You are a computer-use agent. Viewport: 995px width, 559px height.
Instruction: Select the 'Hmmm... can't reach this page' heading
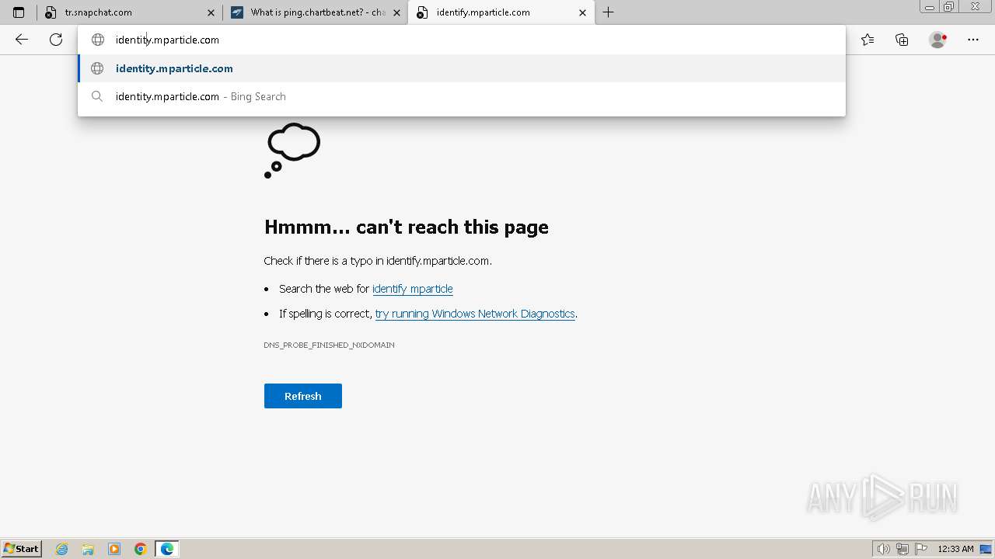pos(407,227)
